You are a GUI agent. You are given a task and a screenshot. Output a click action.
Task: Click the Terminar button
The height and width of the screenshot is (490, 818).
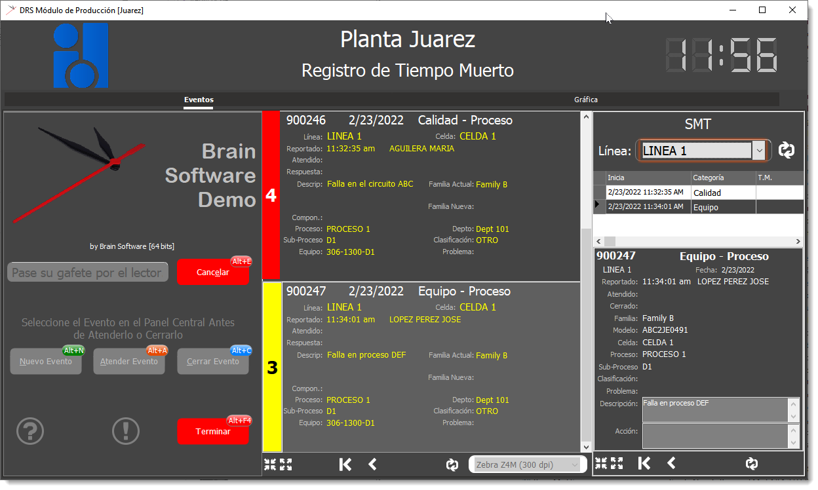point(213,432)
